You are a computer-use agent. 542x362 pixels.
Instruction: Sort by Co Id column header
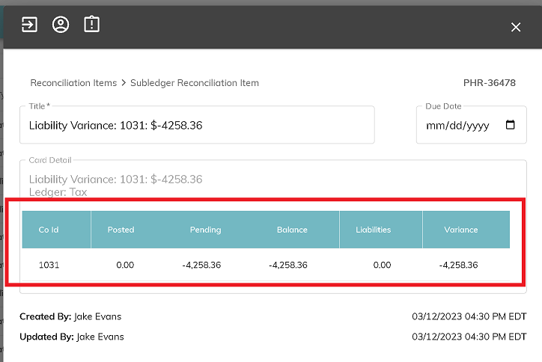click(49, 230)
